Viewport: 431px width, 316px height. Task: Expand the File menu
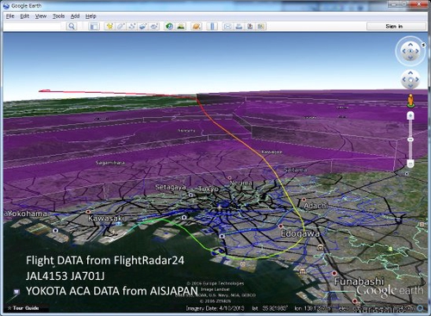[x=10, y=16]
